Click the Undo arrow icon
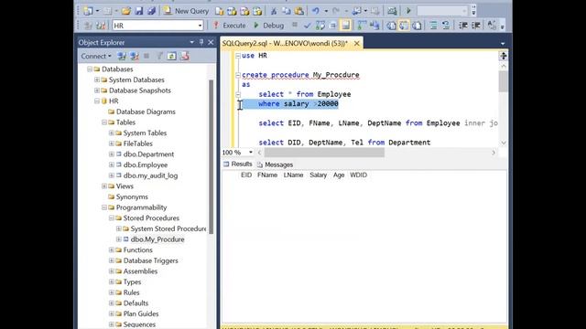The width and height of the screenshot is (586, 329). [316, 11]
